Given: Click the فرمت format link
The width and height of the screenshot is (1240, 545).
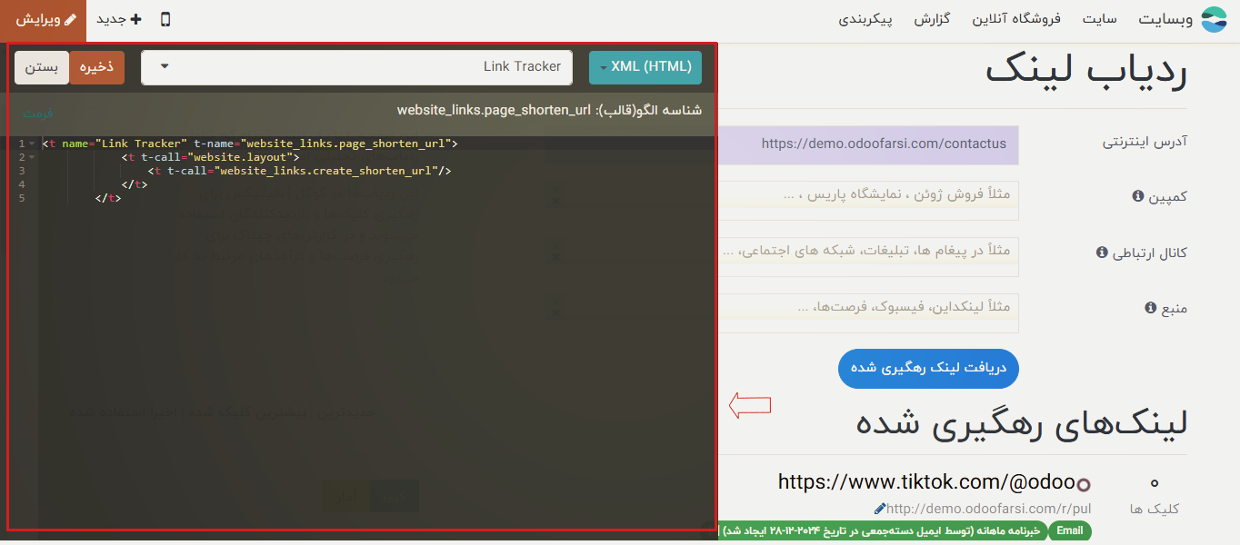Looking at the screenshot, I should (38, 114).
